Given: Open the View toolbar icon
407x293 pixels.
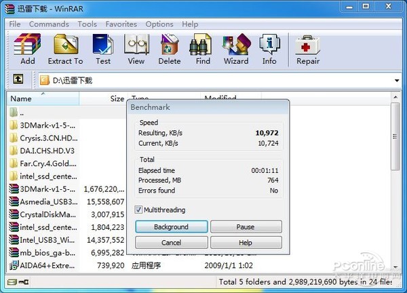Looking at the screenshot, I should [x=136, y=44].
